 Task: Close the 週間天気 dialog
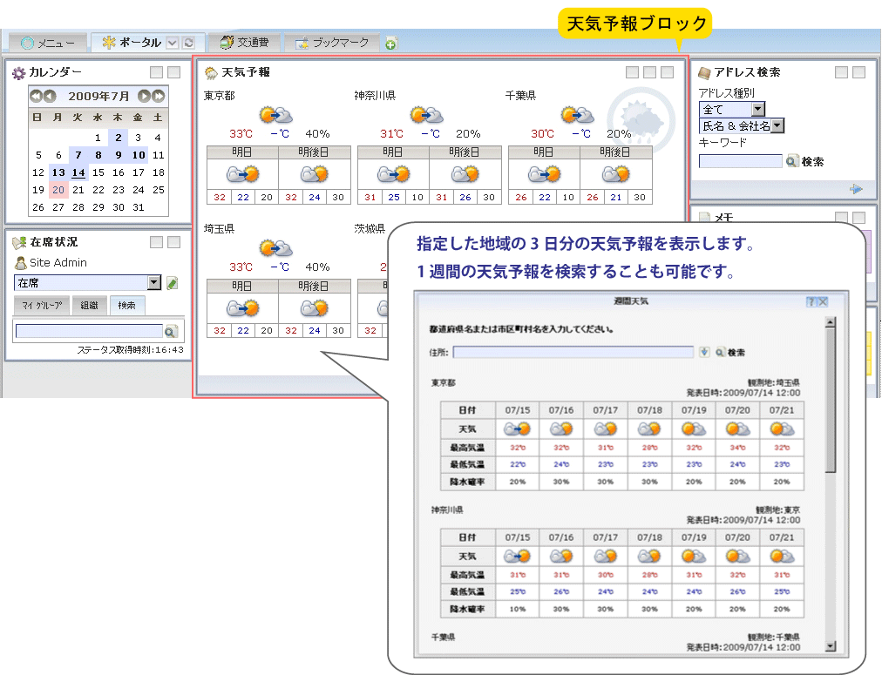coord(823,302)
